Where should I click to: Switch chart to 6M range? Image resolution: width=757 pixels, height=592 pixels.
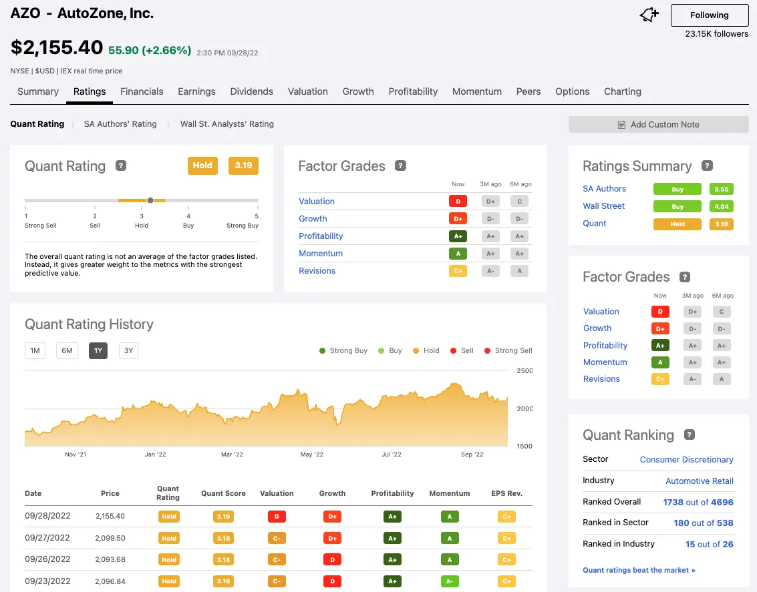67,350
